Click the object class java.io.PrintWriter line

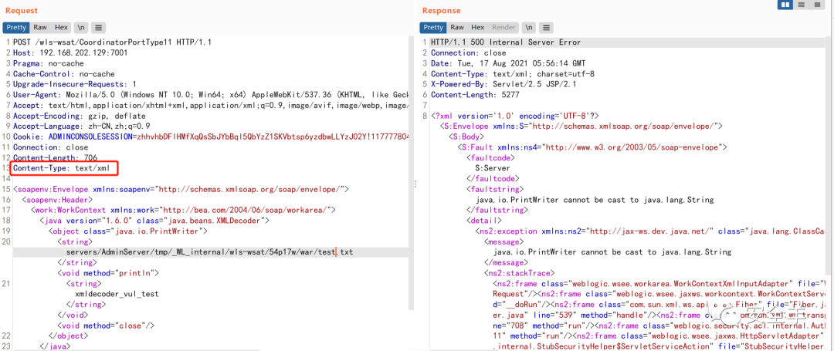click(128, 231)
